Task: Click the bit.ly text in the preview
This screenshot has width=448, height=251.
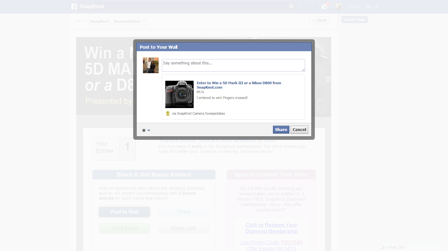Action: pyautogui.click(x=200, y=92)
